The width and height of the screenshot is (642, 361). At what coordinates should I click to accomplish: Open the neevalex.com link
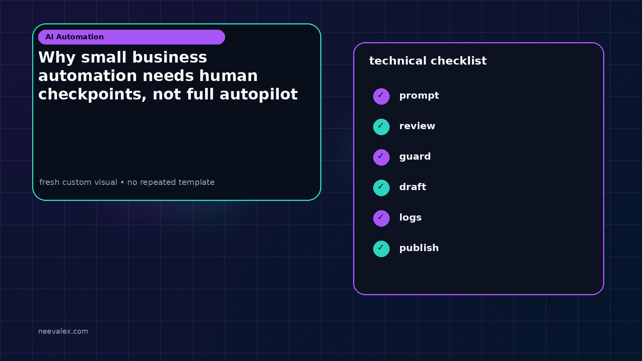click(63, 331)
